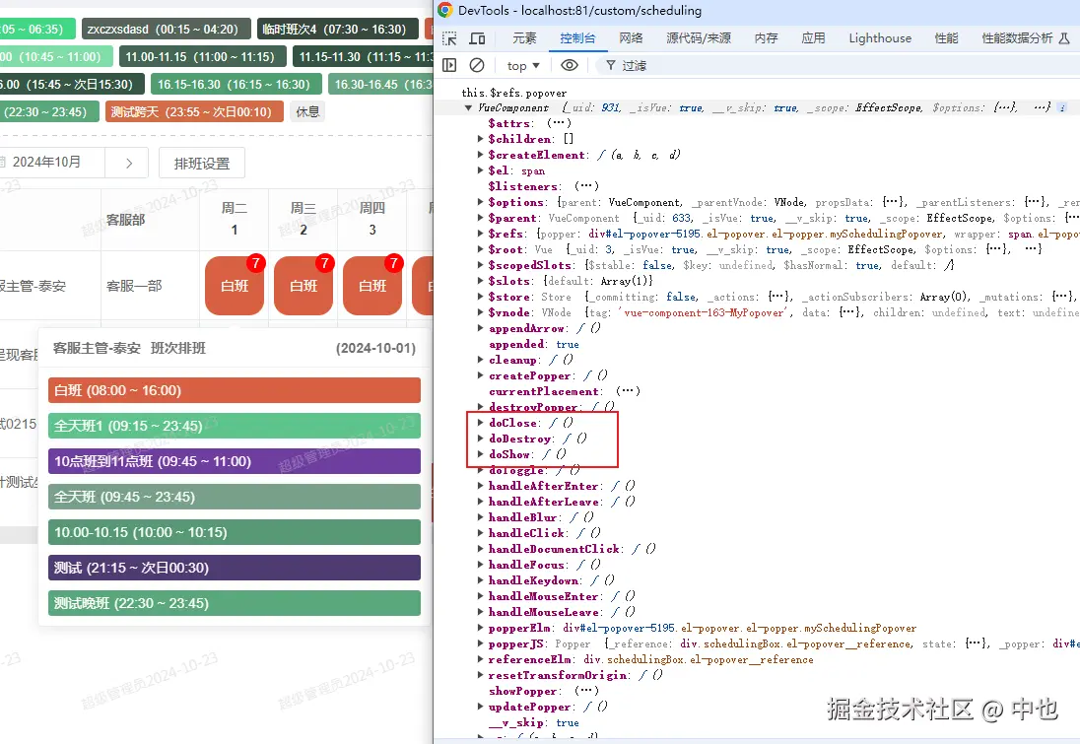1080x744 pixels.
Task: Expand the $options property
Action: (x=480, y=202)
